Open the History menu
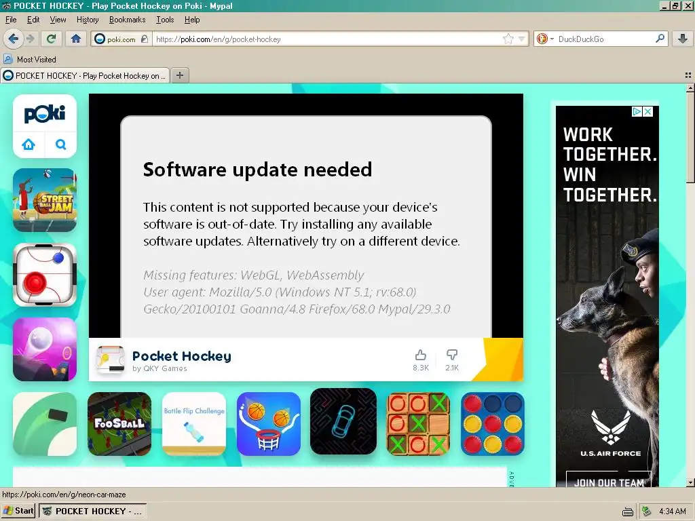This screenshot has height=521, width=695. [88, 20]
